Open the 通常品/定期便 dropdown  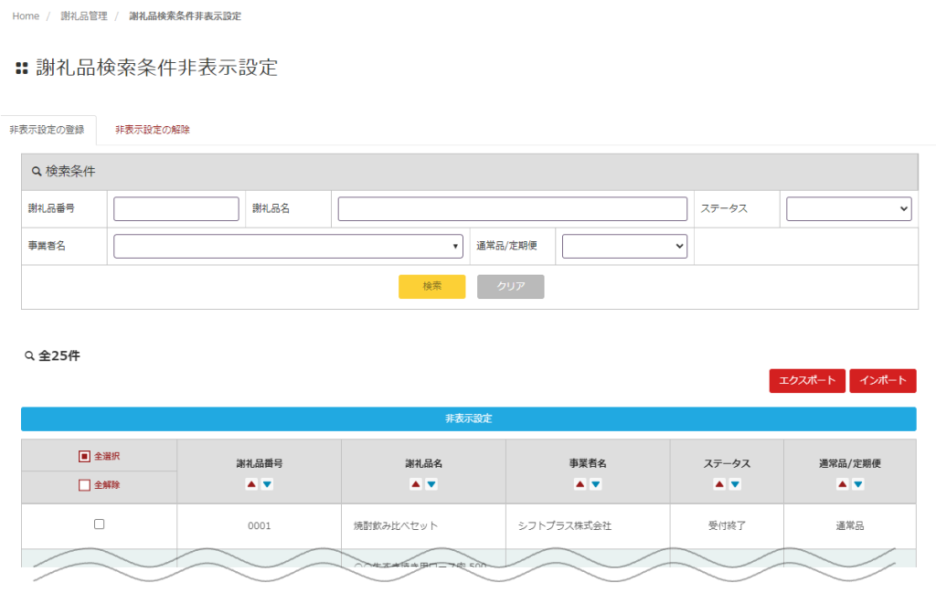pyautogui.click(x=624, y=247)
